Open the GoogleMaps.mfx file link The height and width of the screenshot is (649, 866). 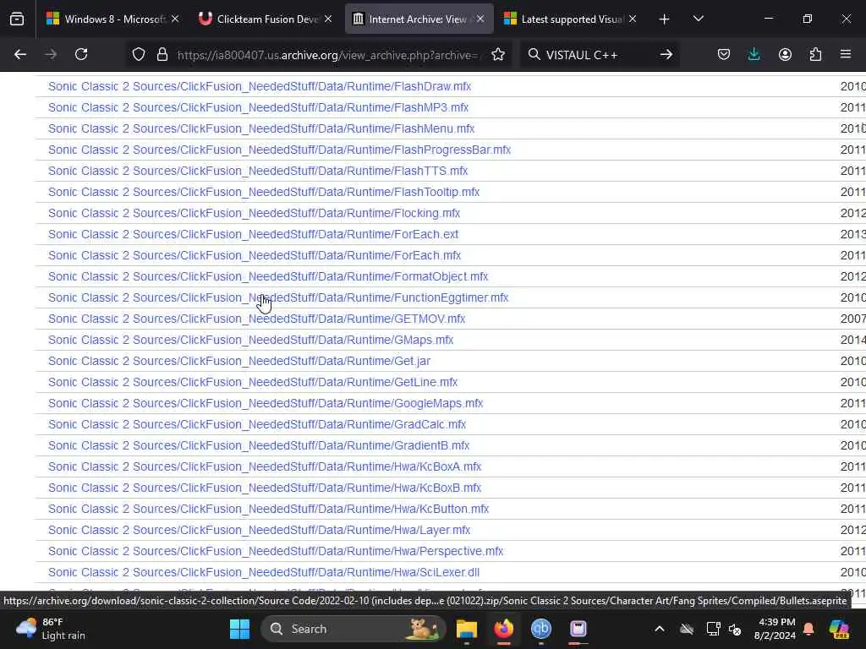(x=266, y=403)
